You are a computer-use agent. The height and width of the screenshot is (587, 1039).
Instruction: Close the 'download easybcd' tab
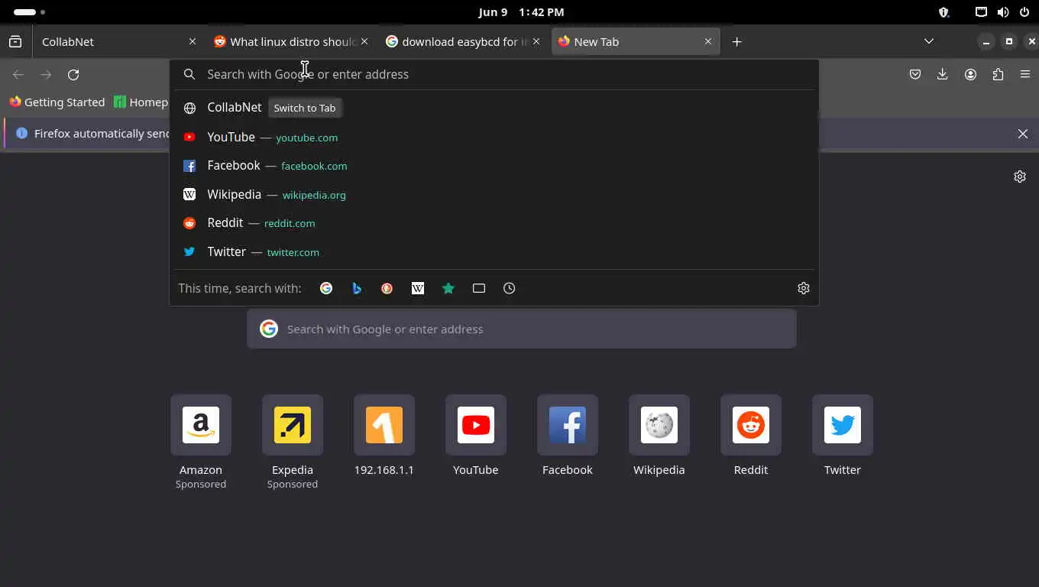[x=536, y=41]
